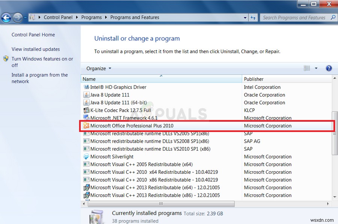Open Help using the question mark icon
338x224 pixels.
(x=329, y=68)
